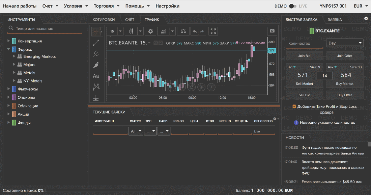Uncheck Добавить Take Profit и Stop Loss
This screenshot has width=371, height=195.
coord(294,106)
